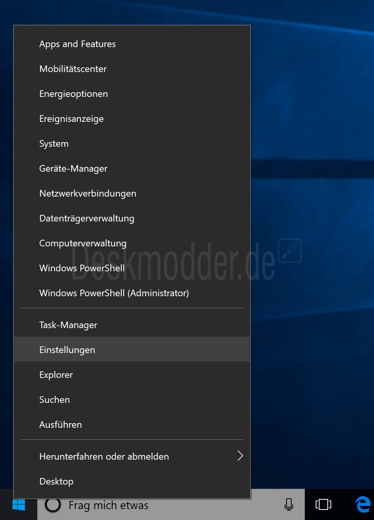Expand Herunterfahren oder abmelden submenu arrow
Image resolution: width=374 pixels, height=520 pixels.
point(240,456)
